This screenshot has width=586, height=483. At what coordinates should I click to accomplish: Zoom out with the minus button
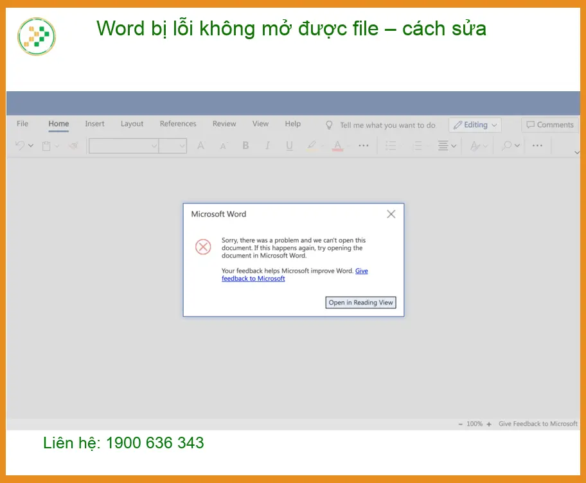click(461, 424)
